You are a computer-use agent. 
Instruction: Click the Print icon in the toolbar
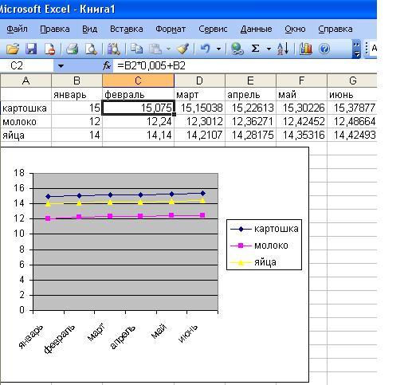point(72,49)
